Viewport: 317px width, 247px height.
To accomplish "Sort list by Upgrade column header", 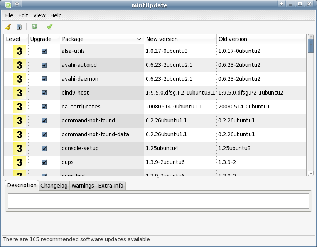I will tap(44, 39).
